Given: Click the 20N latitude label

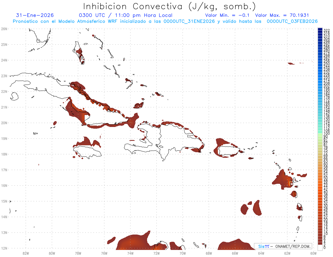Looking at the screenshot, I should tap(4, 123).
